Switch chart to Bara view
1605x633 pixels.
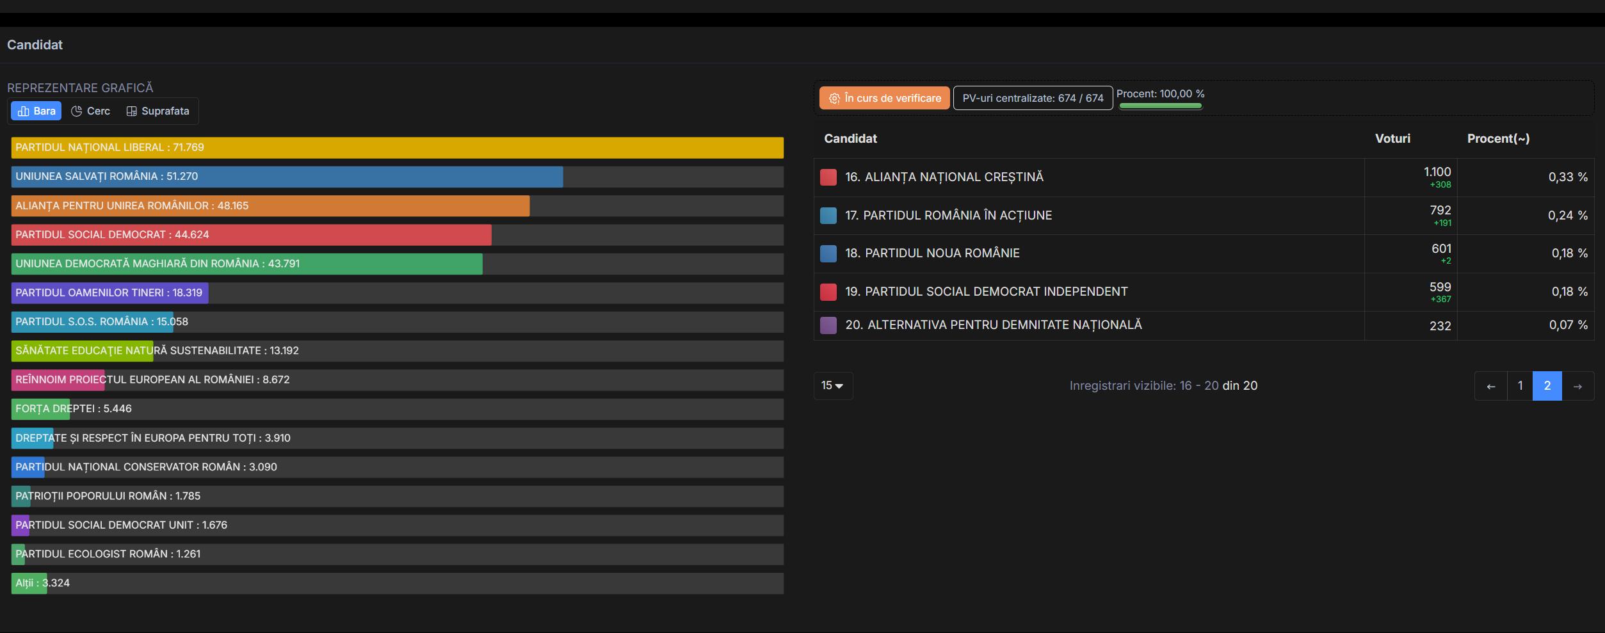36,111
